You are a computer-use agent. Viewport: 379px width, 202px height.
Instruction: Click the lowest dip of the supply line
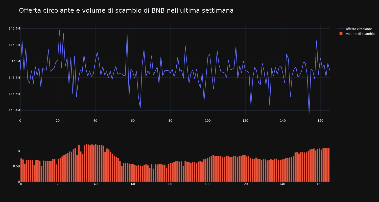click(x=309, y=113)
